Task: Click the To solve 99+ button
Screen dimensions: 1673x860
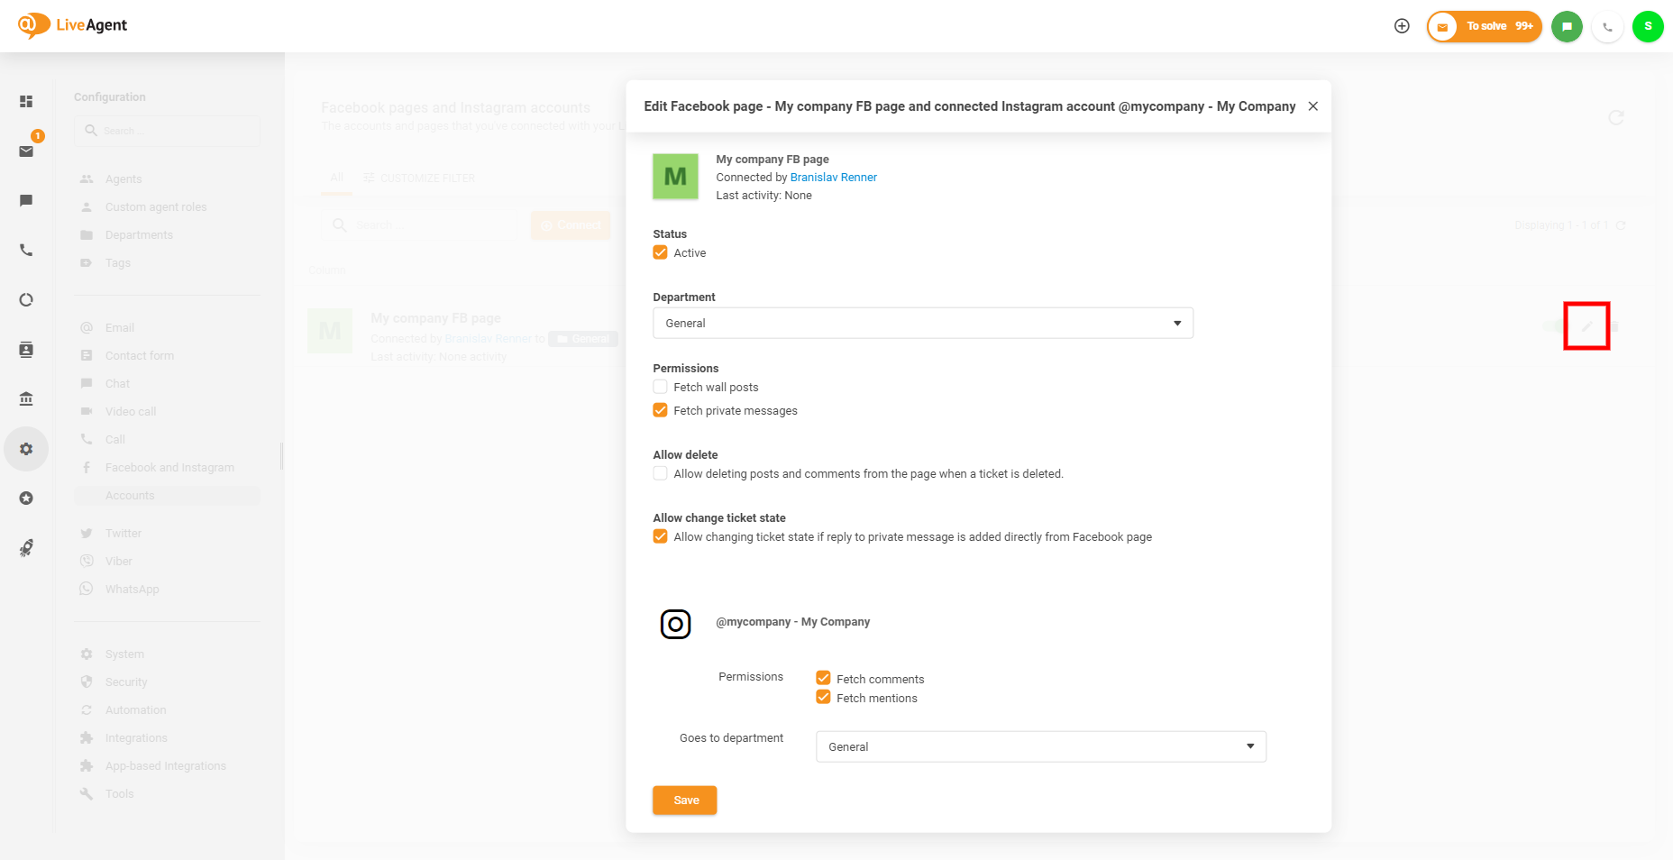Action: click(1485, 26)
